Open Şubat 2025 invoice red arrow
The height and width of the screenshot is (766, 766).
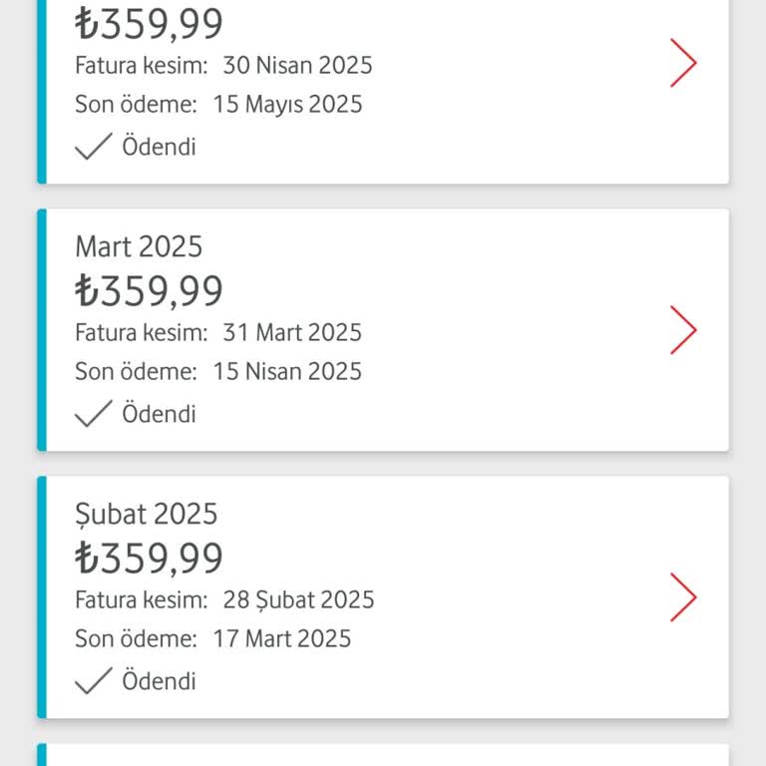683,597
